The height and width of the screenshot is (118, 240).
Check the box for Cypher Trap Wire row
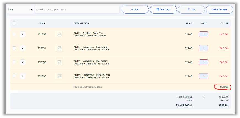(14, 34)
